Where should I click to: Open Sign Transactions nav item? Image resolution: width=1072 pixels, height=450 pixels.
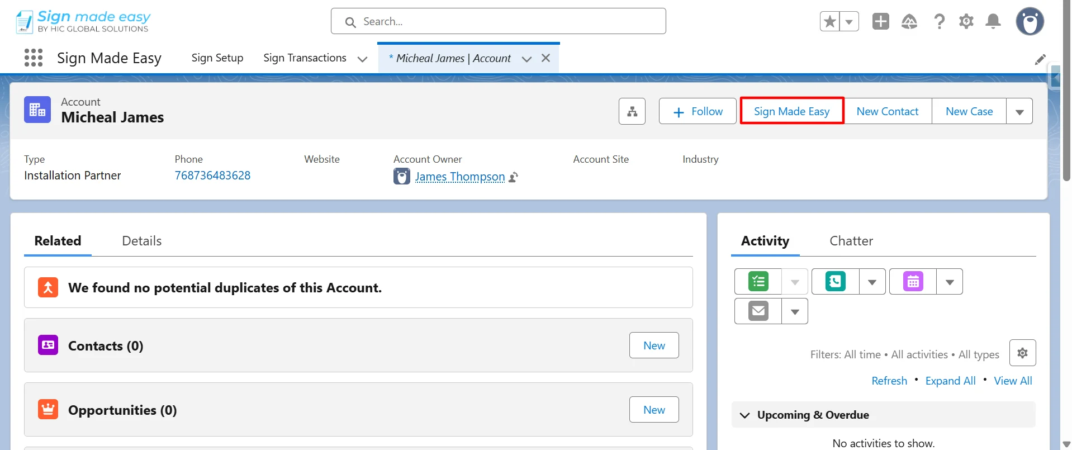tap(305, 58)
